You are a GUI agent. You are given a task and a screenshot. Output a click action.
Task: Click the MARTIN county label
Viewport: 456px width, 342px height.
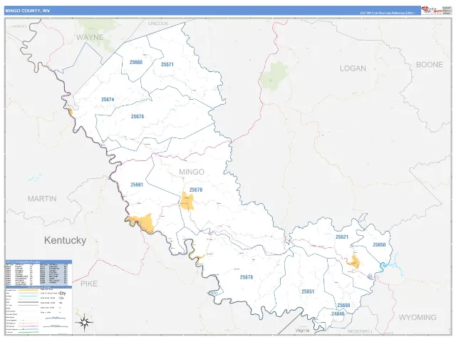42,199
